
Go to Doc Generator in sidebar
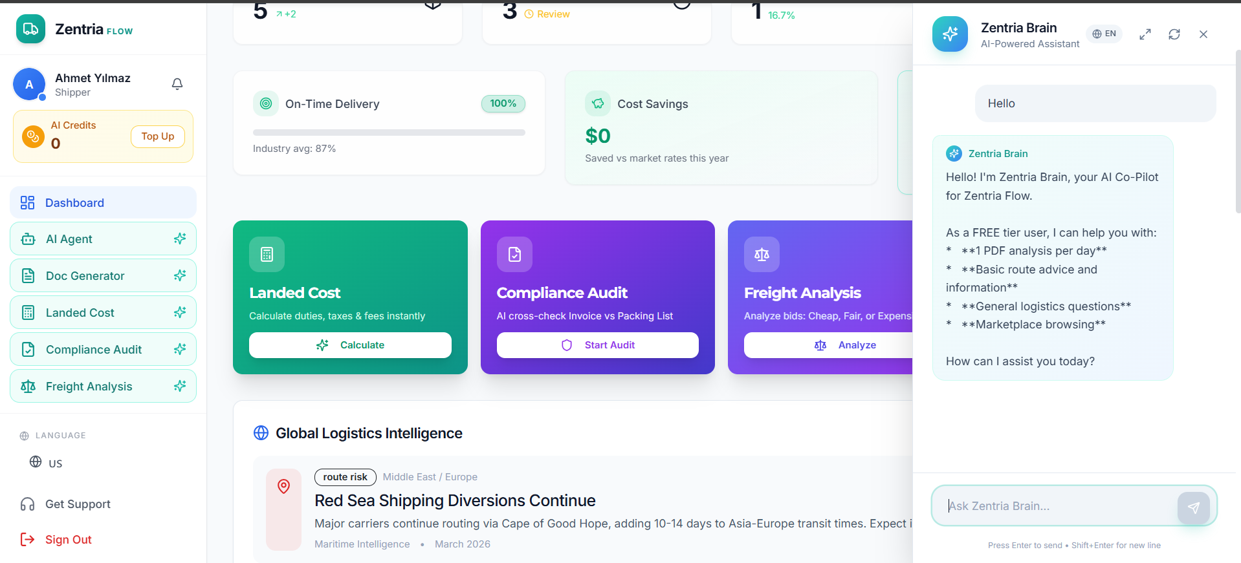point(103,276)
